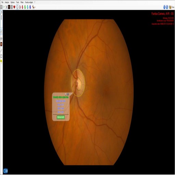Click the next image blue arrow
175x175 pixels.
[x=167, y=7]
